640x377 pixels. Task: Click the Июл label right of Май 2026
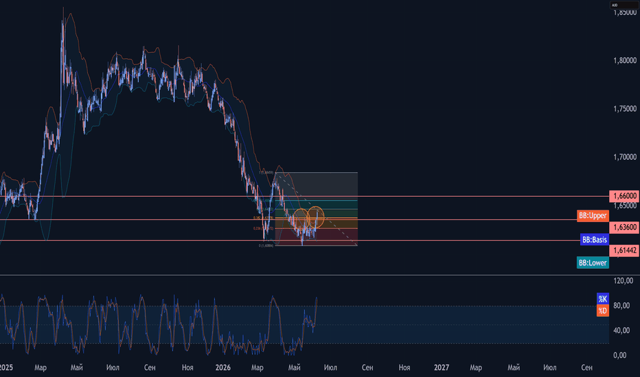pos(330,367)
